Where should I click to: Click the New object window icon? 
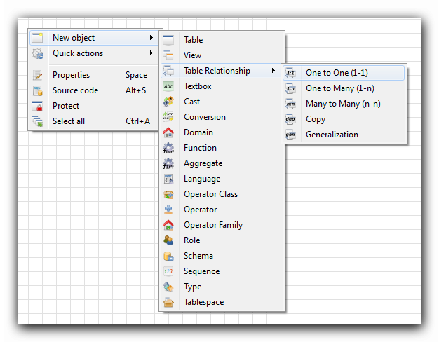[37, 38]
